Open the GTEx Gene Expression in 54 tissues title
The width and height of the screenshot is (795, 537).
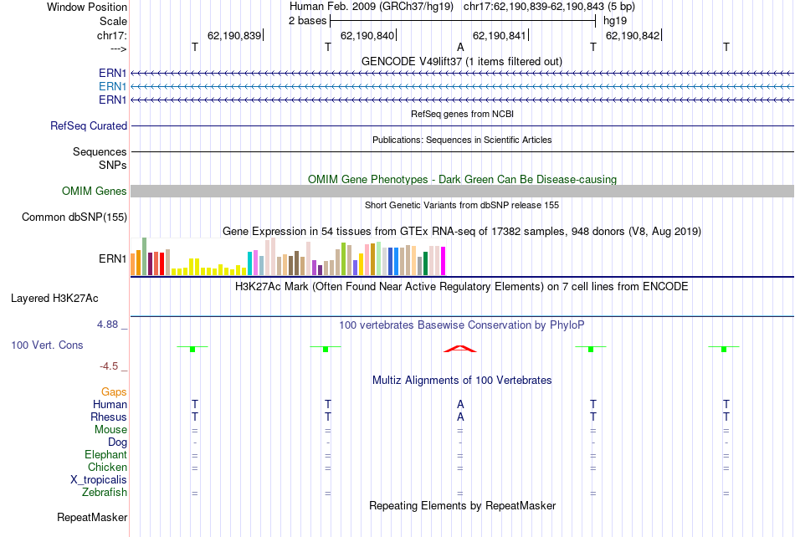(462, 232)
